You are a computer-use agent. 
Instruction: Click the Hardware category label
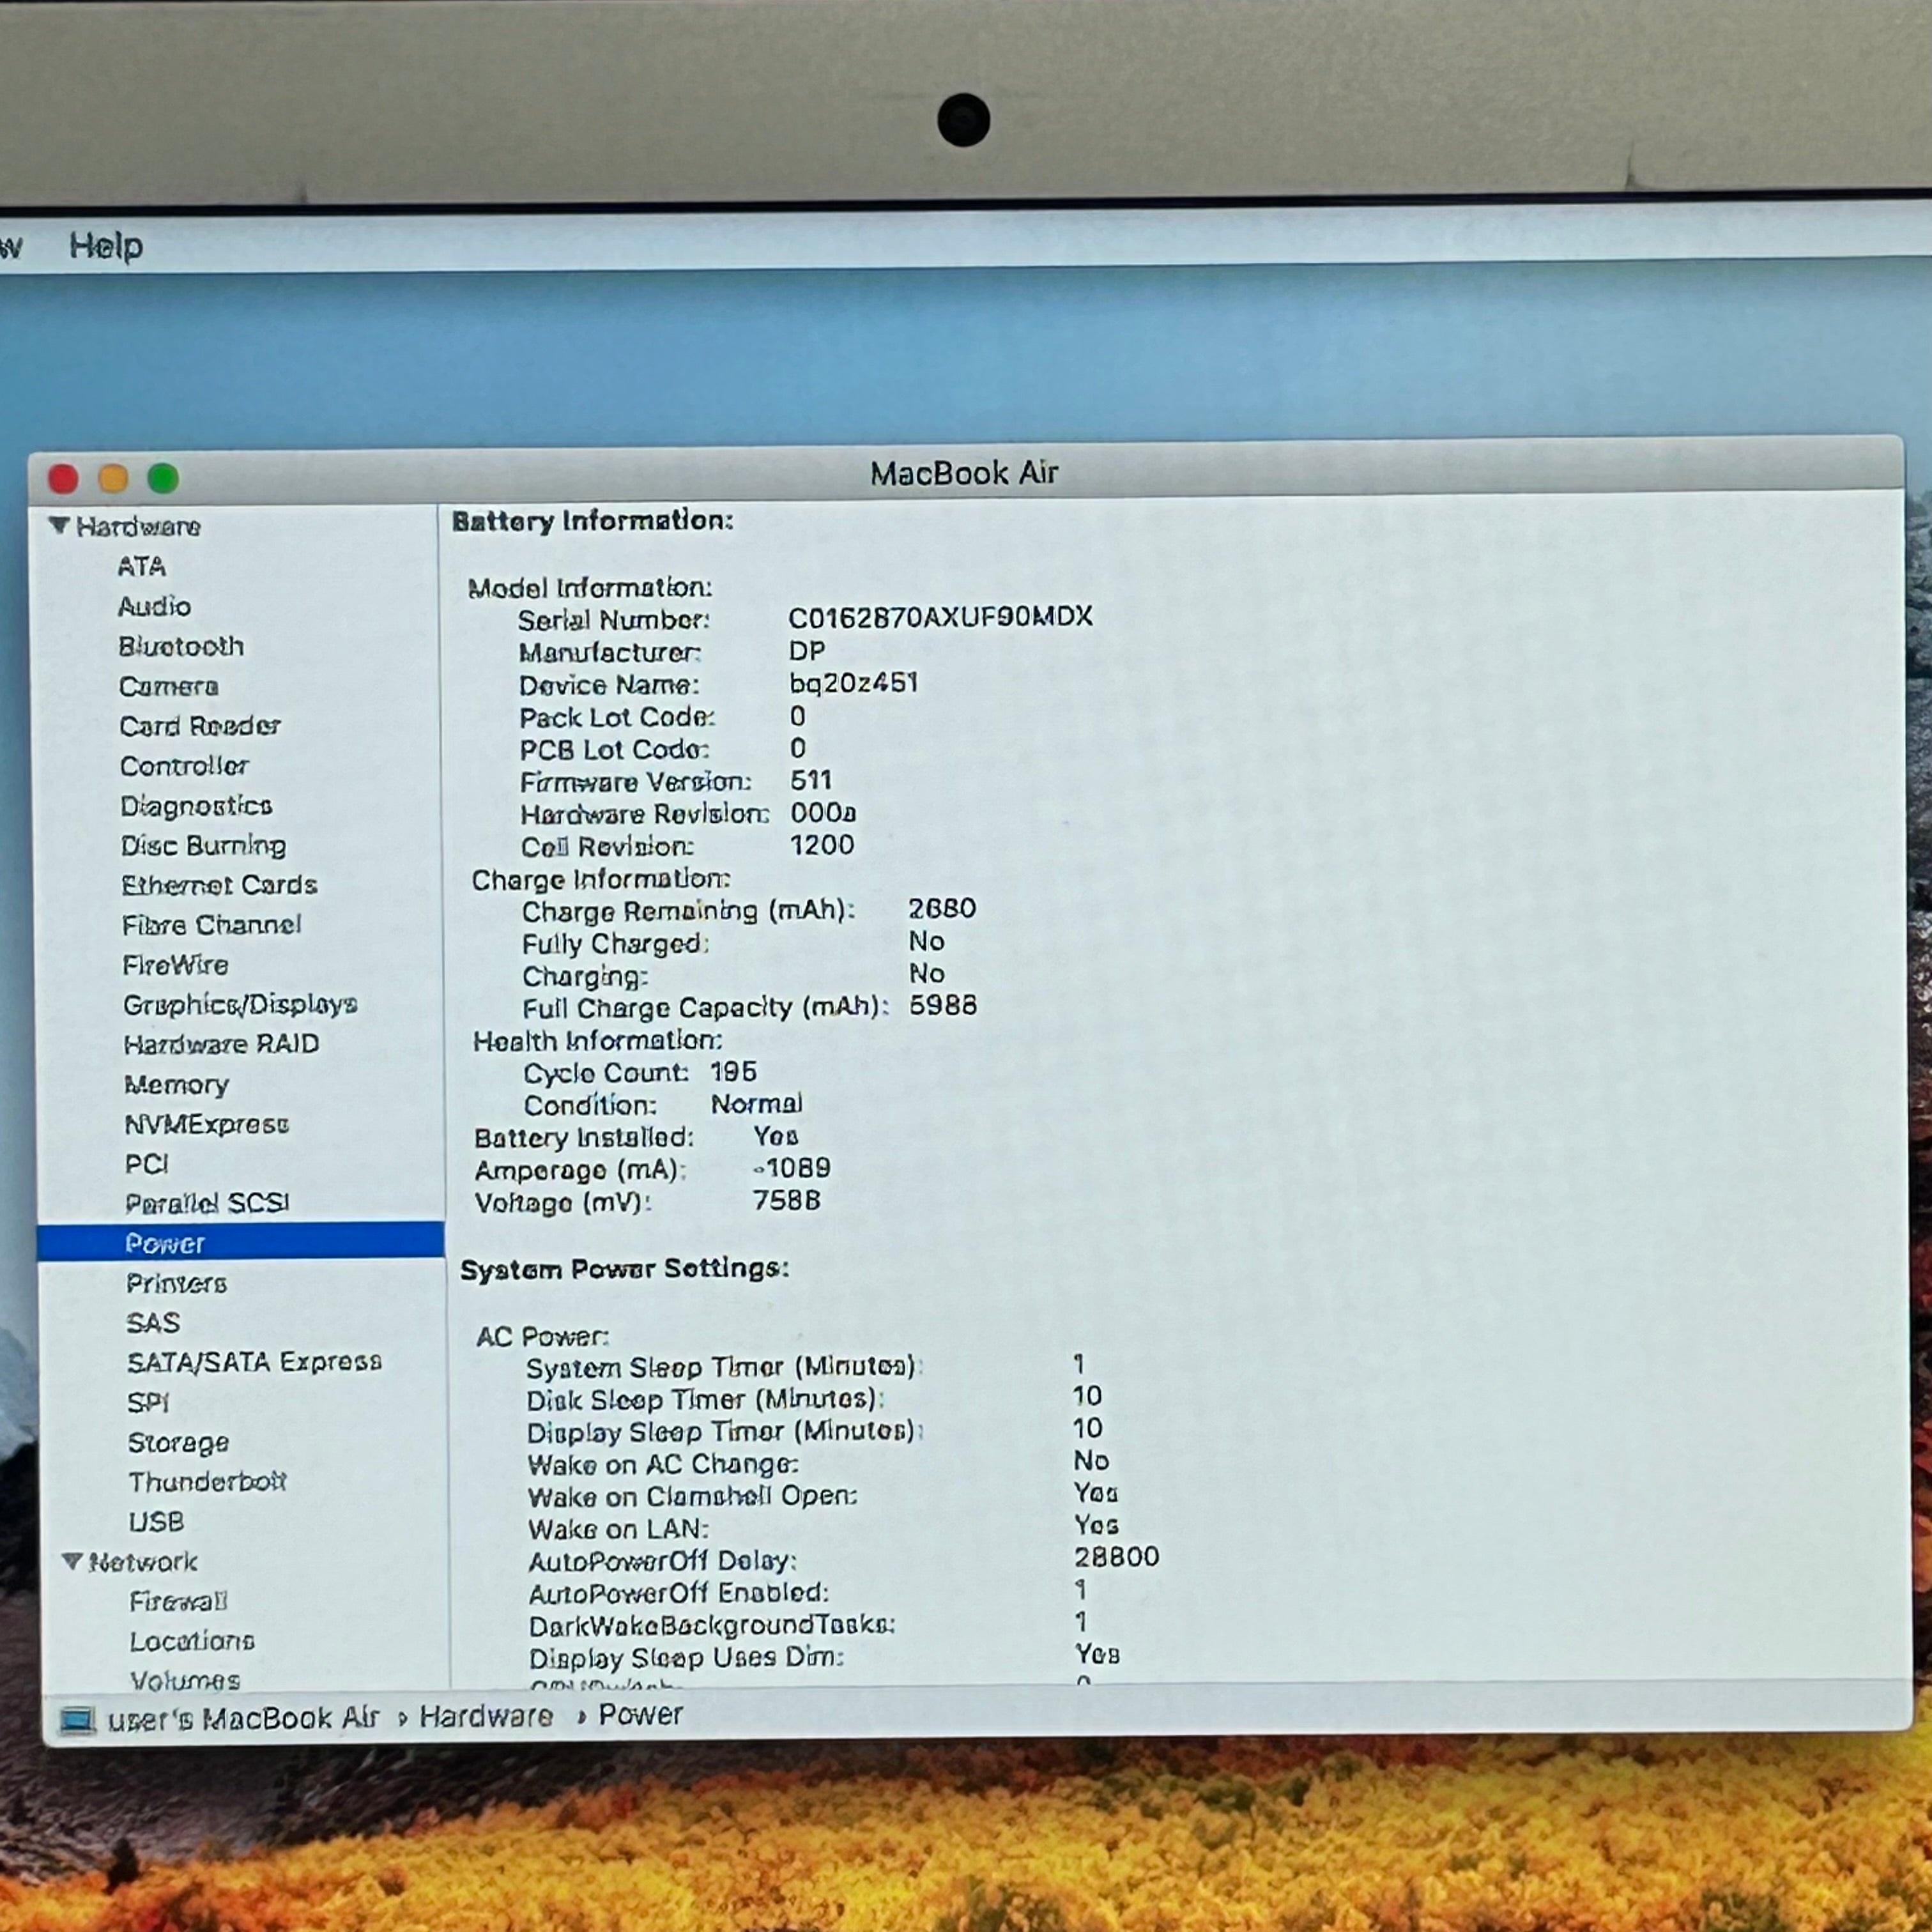(x=138, y=526)
